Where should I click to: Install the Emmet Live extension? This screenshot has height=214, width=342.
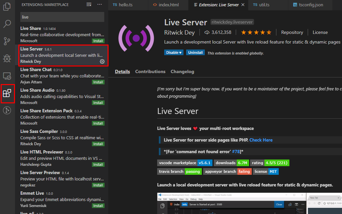[98, 206]
